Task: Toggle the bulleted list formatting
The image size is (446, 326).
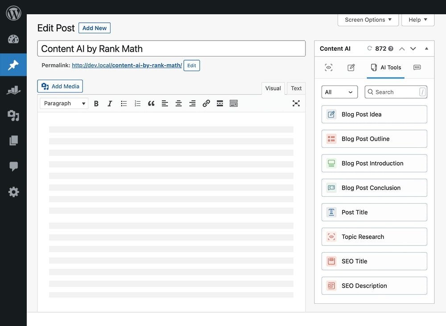Action: [x=124, y=103]
